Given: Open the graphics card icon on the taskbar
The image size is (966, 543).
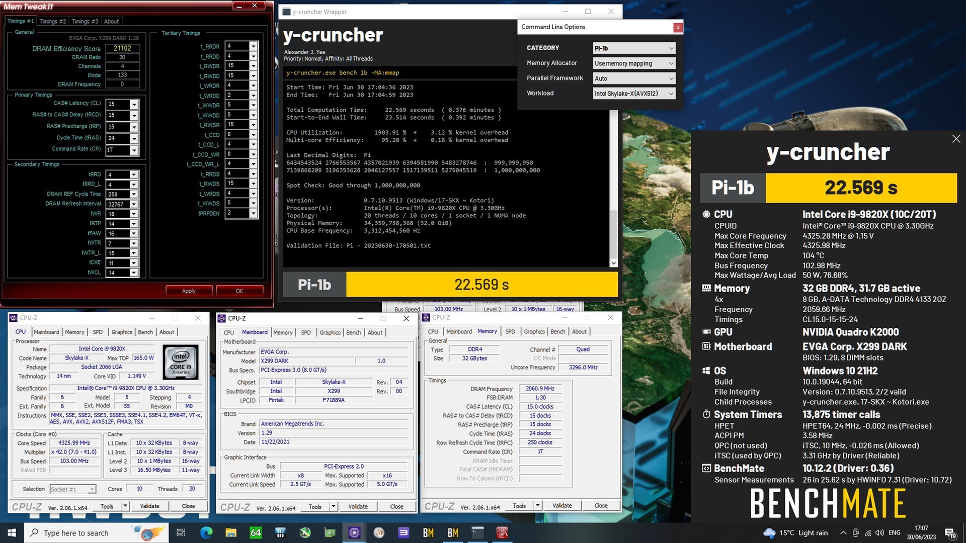Looking at the screenshot, I should point(330,532).
